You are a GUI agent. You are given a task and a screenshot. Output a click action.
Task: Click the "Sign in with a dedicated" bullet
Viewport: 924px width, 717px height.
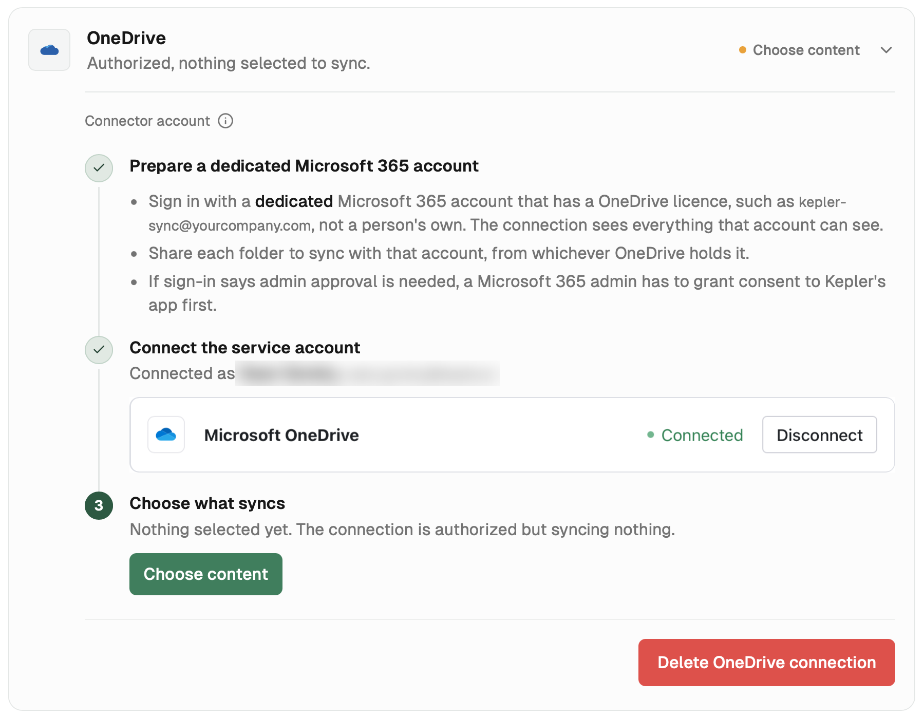516,213
